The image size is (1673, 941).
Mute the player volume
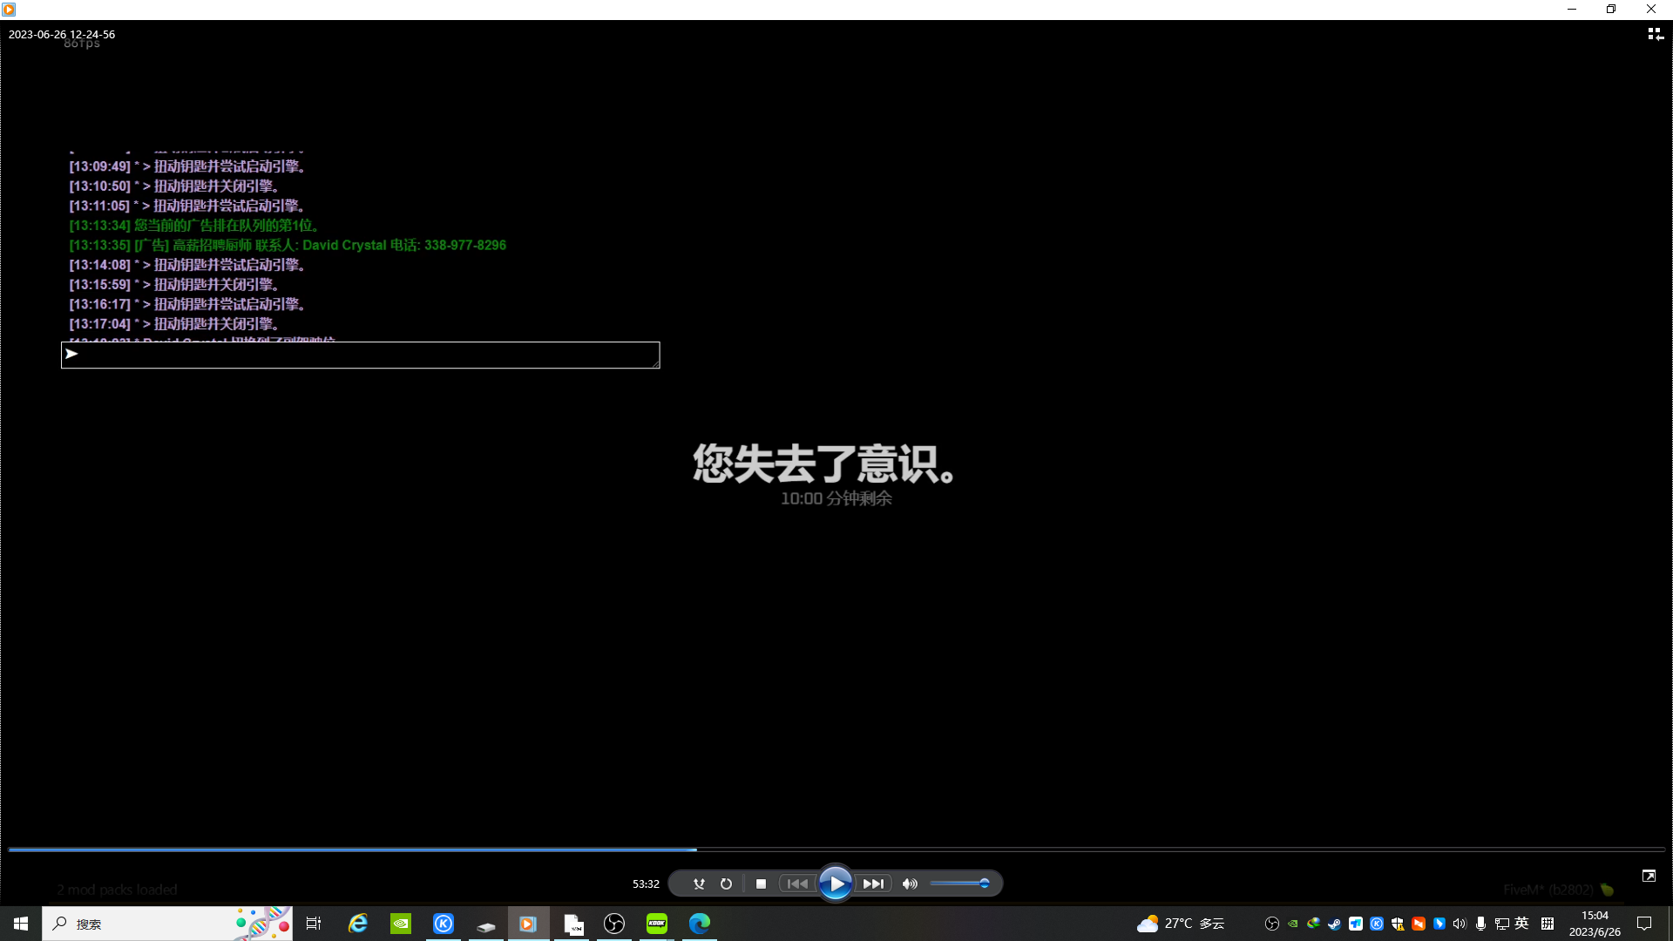tap(910, 883)
